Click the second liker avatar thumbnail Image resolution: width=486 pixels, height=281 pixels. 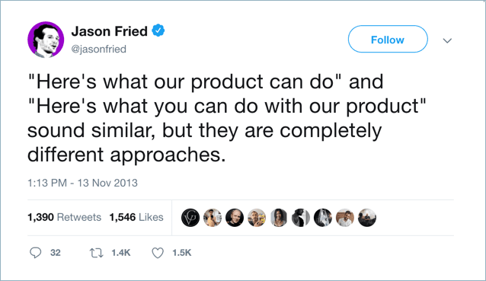click(213, 218)
